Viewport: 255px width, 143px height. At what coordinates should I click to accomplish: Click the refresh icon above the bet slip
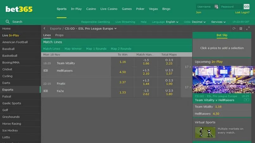point(234,28)
